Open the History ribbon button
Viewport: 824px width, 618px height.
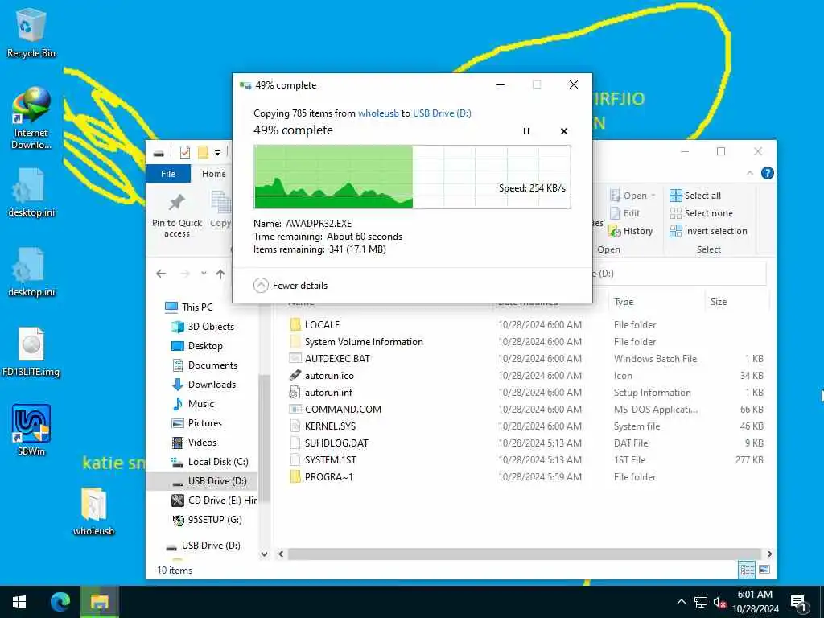point(631,231)
